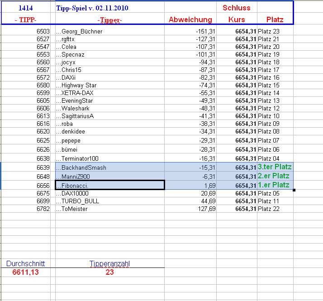Click the Platz 10 cell
323x301 pixels.
275,116
